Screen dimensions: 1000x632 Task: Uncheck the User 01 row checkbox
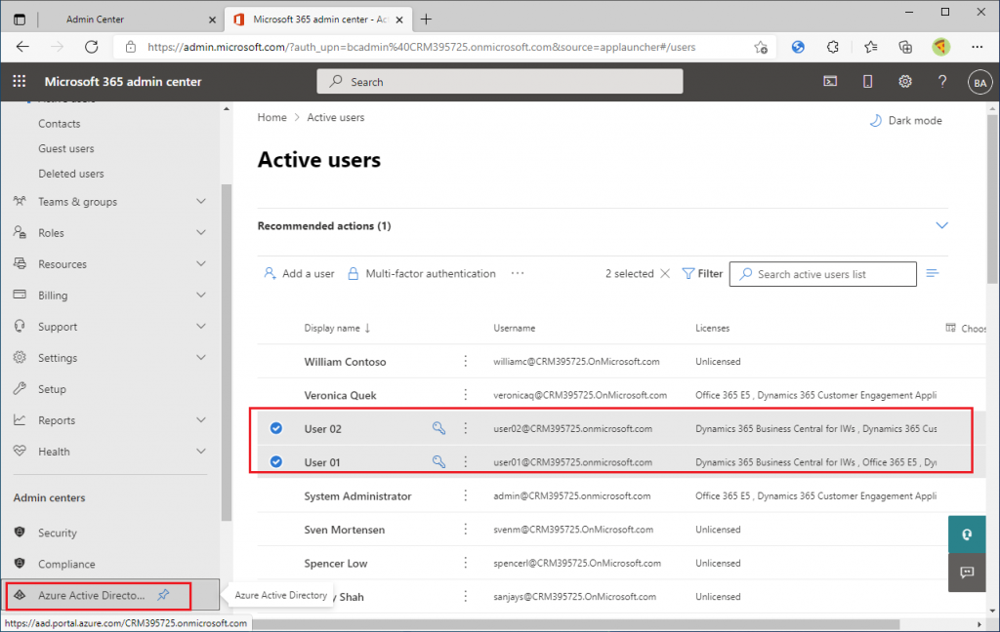[276, 462]
